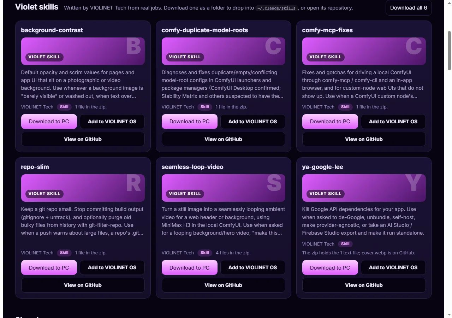Click the seamless-loop-video description text

(x=224, y=221)
